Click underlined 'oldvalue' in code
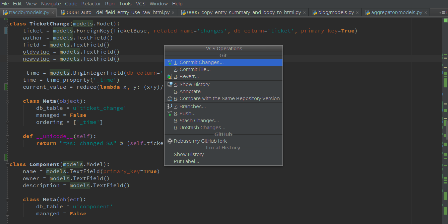 (36, 52)
